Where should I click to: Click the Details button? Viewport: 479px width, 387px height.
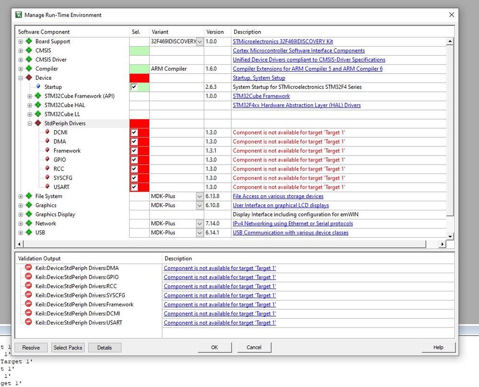(105, 348)
